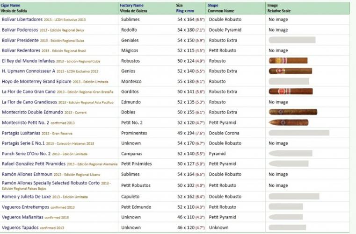
Task: View Montecristo Double Edmundo cigar image
Action: (293, 112)
